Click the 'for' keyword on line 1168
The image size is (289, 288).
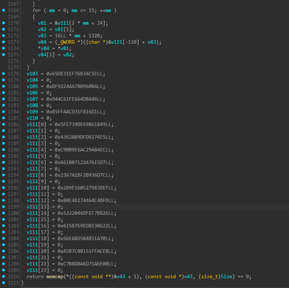click(37, 10)
